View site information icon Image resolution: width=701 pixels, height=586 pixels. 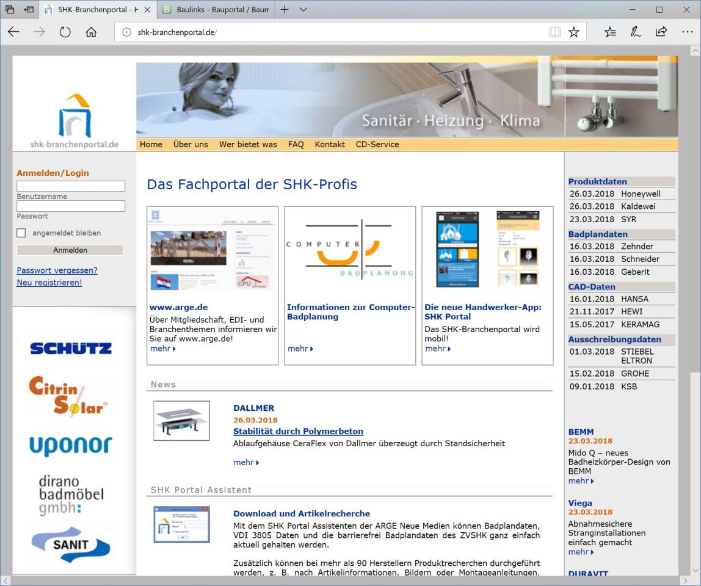tap(126, 32)
